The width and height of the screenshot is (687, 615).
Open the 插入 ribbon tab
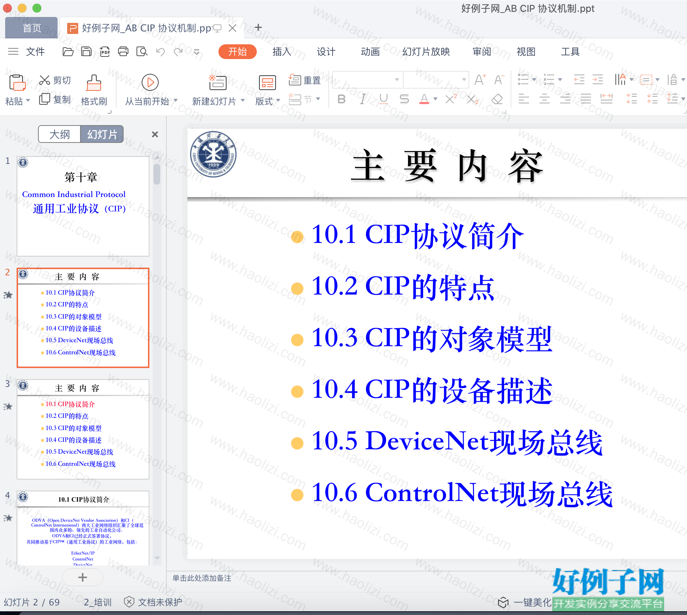point(282,52)
